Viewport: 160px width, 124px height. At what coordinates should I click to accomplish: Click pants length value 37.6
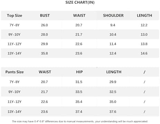pyautogui.click(x=113, y=112)
